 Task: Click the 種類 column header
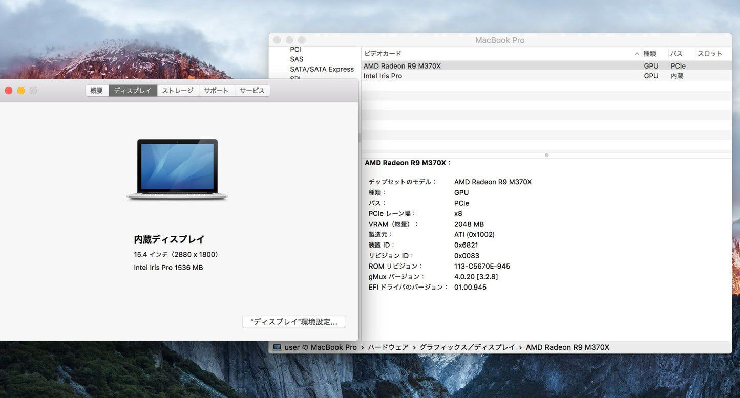(655, 54)
